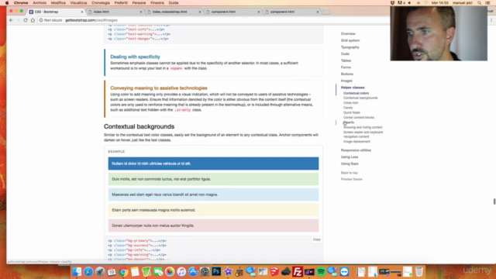Open FaceTime from the dock
The image size is (496, 279).
coord(158,272)
